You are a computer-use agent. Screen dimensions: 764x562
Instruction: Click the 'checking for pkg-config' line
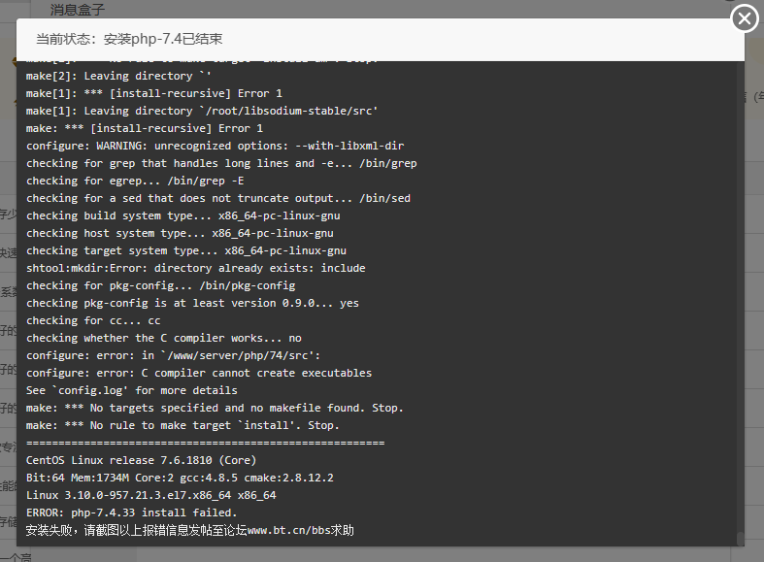point(161,286)
